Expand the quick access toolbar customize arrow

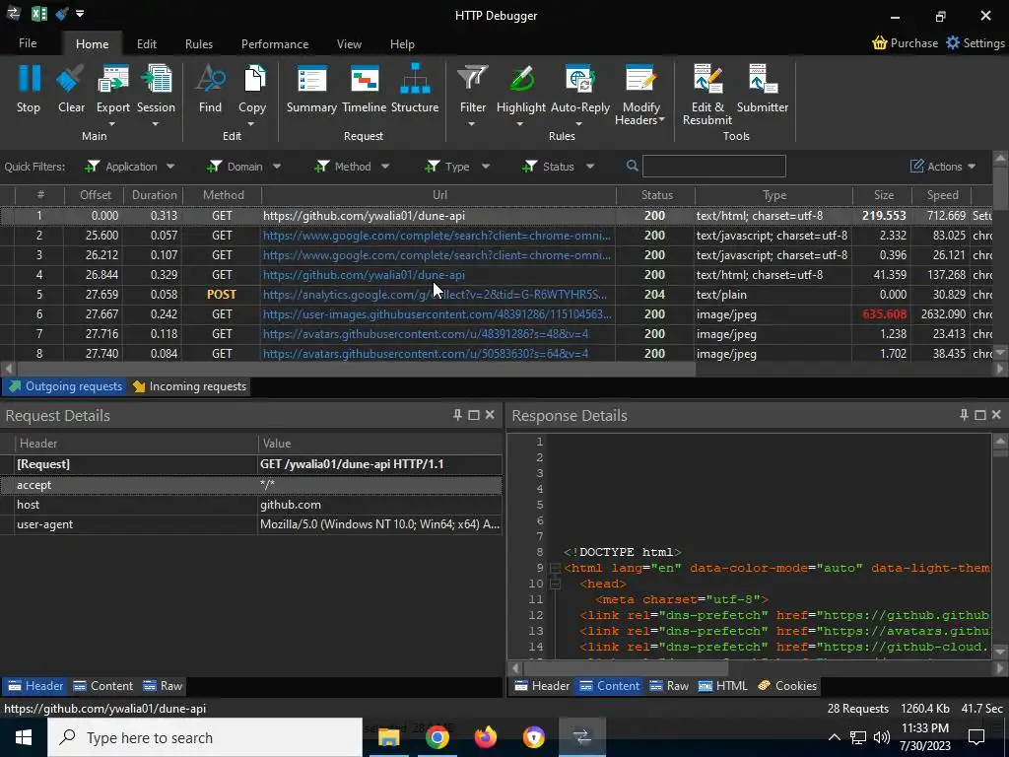point(80,14)
